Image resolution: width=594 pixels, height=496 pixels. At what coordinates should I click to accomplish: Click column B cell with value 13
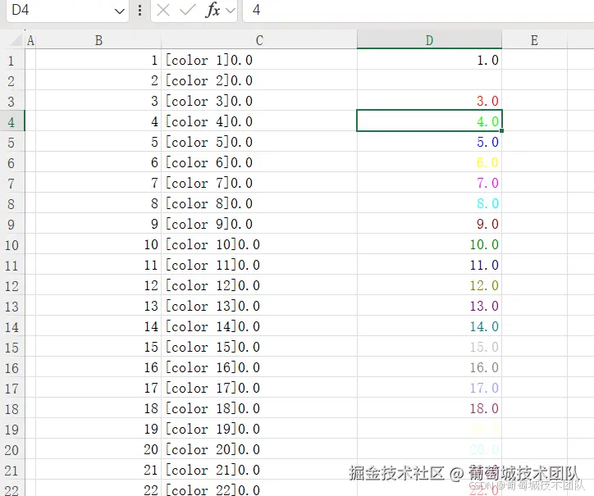tap(98, 306)
